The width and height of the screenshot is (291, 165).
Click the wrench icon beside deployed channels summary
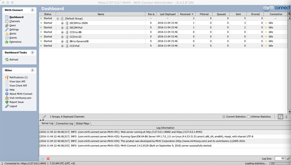click(x=44, y=117)
